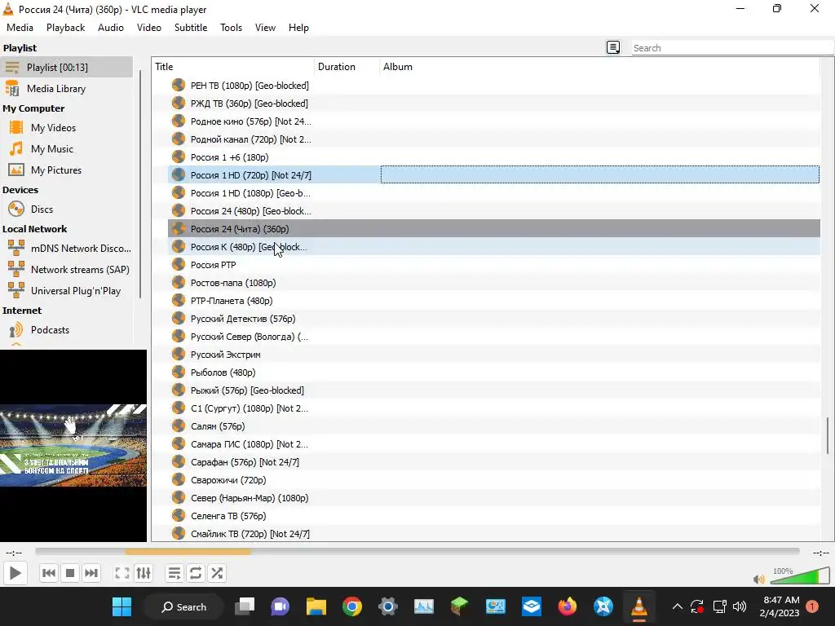Sort playlist by Album column
The image size is (835, 626).
(x=599, y=67)
